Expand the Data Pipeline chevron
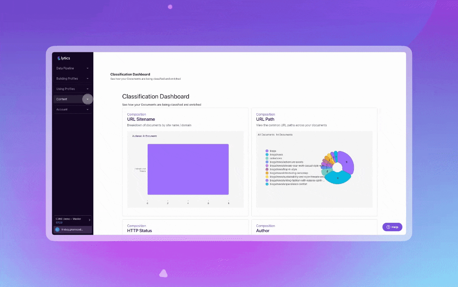The height and width of the screenshot is (287, 458). pyautogui.click(x=87, y=68)
